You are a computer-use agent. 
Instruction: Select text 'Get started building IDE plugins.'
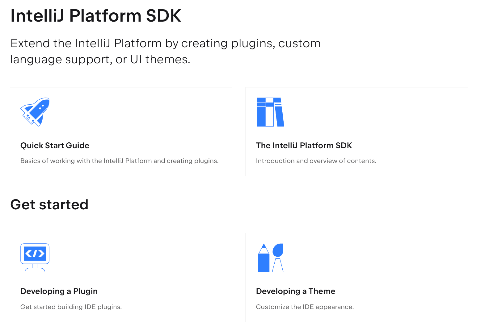click(x=71, y=307)
